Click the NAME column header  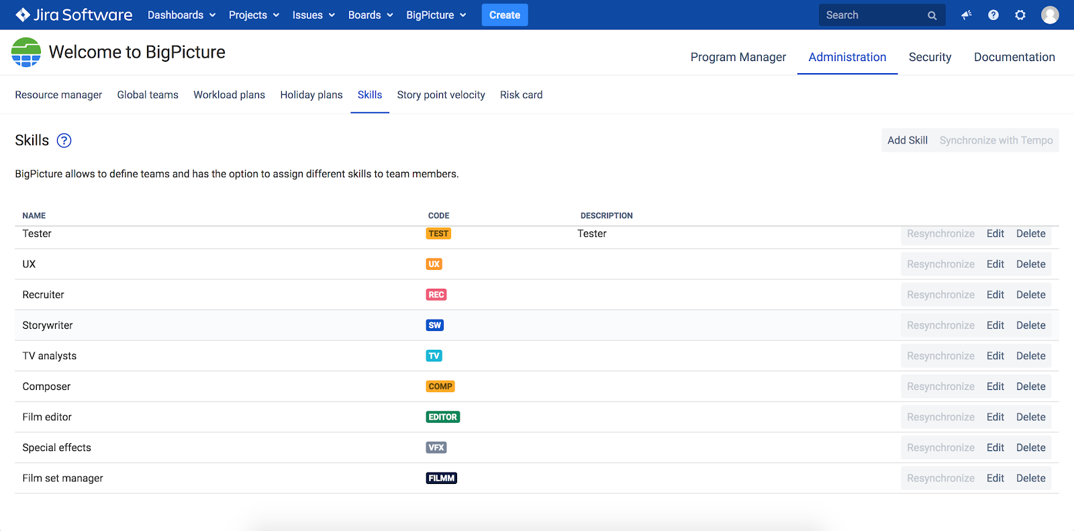34,215
